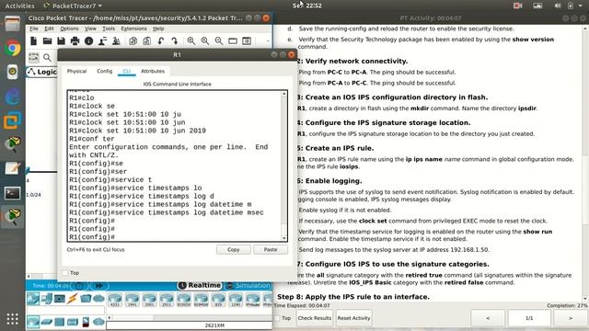Select Connections lightning bolt icon

pyautogui.click(x=73, y=299)
